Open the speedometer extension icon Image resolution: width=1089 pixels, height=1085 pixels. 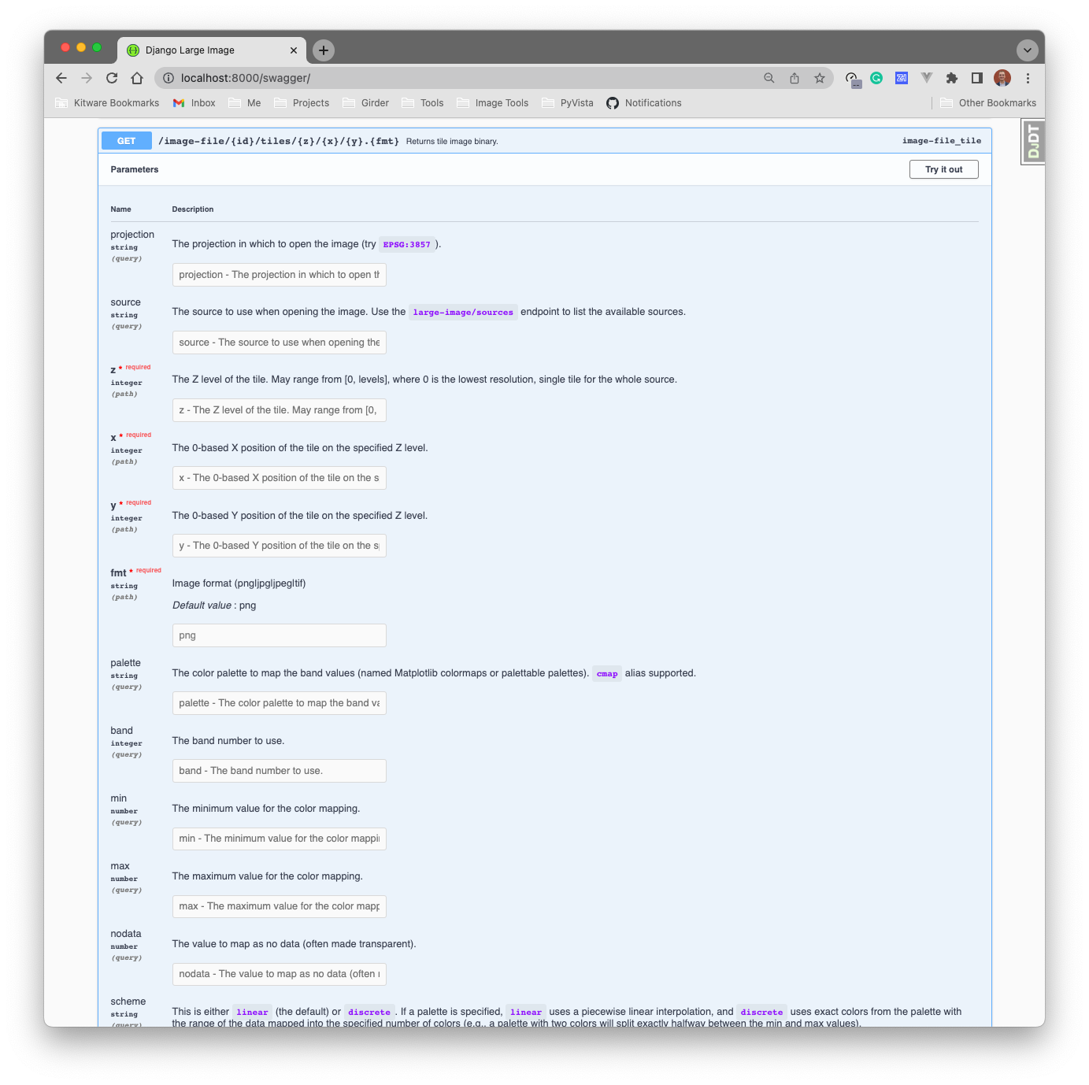click(852, 79)
